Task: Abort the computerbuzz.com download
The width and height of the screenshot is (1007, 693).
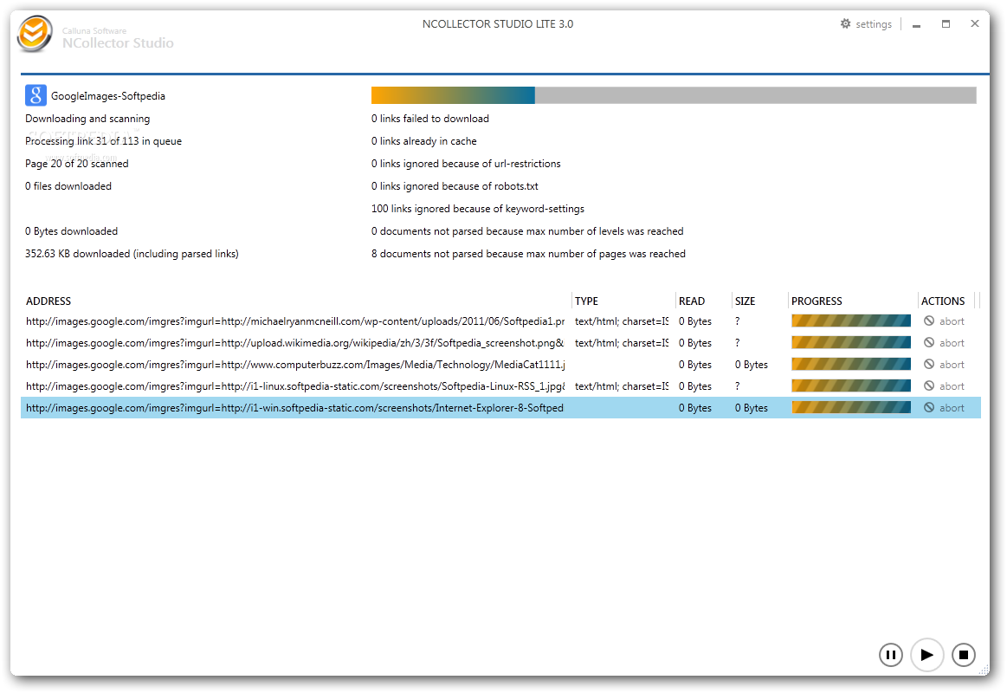Action: pos(944,364)
